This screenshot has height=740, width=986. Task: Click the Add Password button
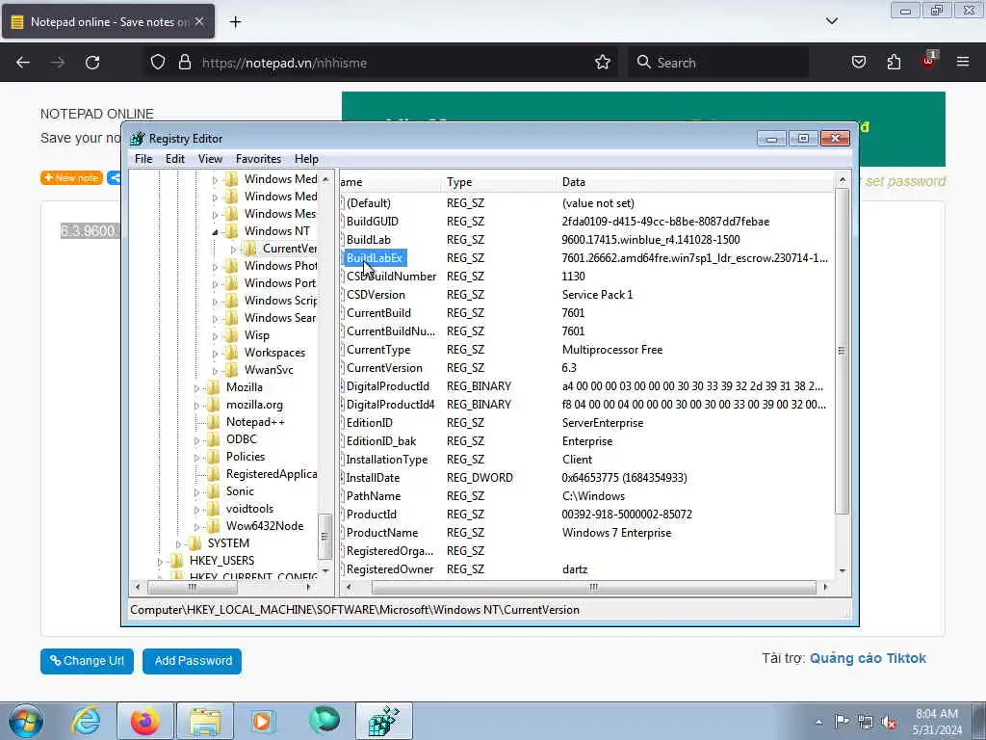(x=192, y=661)
